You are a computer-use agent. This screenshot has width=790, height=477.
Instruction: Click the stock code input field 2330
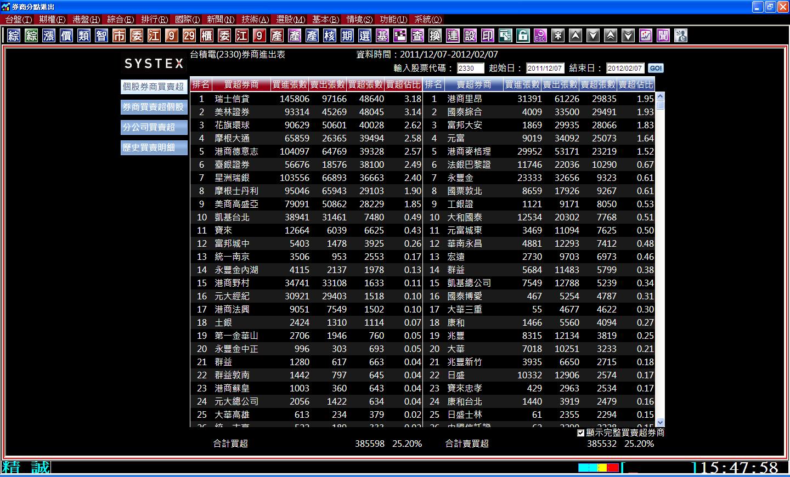(471, 68)
